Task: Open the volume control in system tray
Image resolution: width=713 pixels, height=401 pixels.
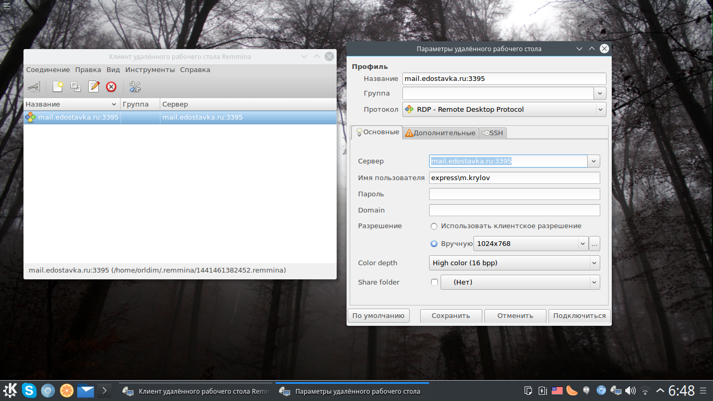Action: (631, 391)
